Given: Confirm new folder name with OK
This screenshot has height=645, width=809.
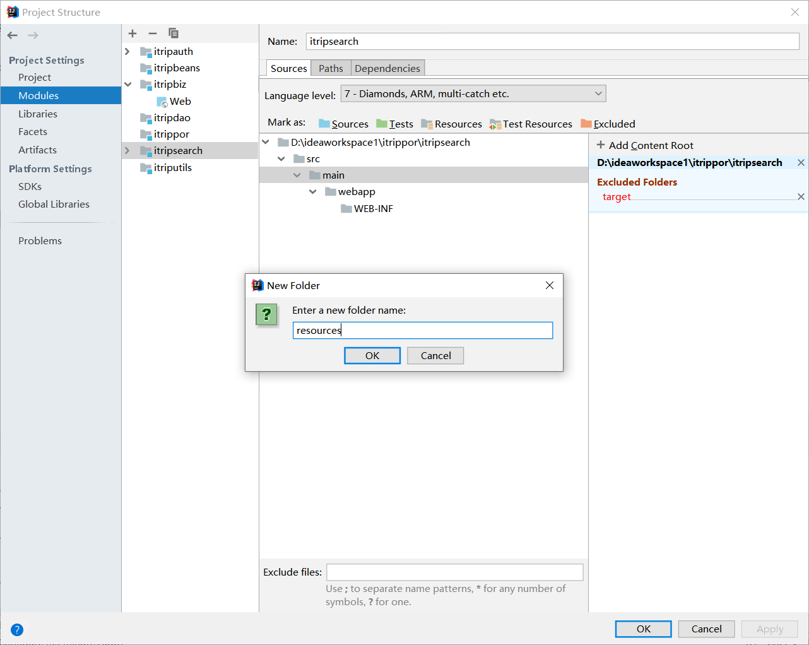Looking at the screenshot, I should (372, 356).
